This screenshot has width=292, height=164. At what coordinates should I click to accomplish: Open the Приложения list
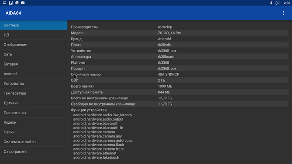coord(33,113)
